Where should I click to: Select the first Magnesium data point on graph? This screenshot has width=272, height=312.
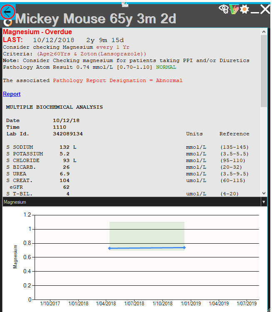[x=110, y=248]
